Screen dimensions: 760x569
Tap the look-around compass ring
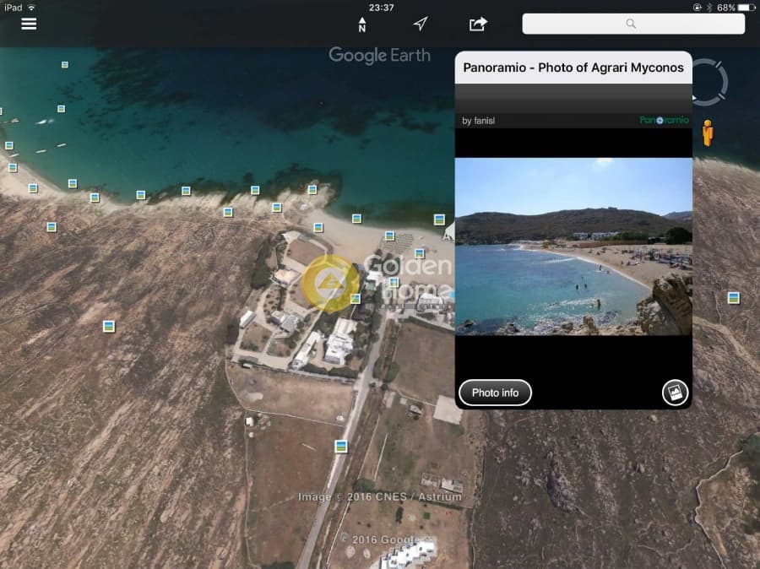[709, 82]
